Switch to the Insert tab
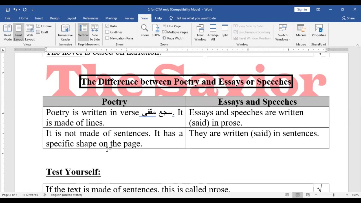Image resolution: width=361 pixels, height=203 pixels. coord(39,18)
